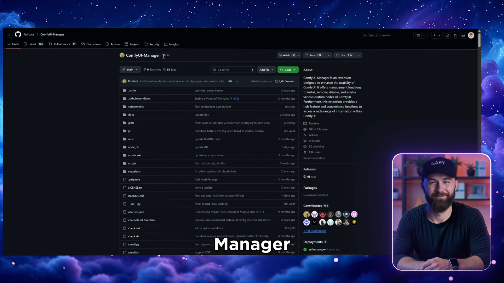The image size is (504, 283).
Task: Expand the Copilot dropdown arrow
Action: coord(424,35)
